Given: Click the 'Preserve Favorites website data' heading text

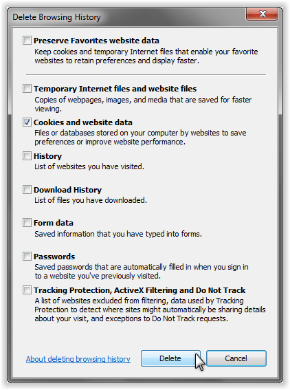Looking at the screenshot, I should pos(96,41).
